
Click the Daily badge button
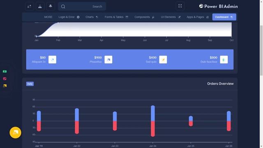30,84
